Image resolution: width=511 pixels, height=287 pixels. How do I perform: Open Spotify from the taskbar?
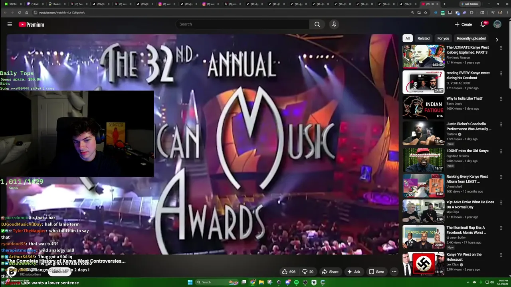296,282
